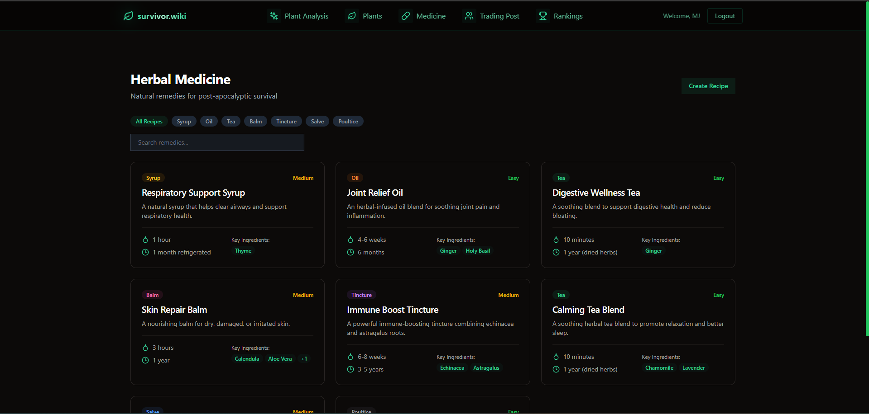This screenshot has width=869, height=414.
Task: Click clock icon in Calming Tea Blend card
Action: pos(556,369)
